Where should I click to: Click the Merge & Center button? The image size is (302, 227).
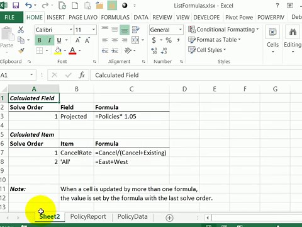point(135,40)
